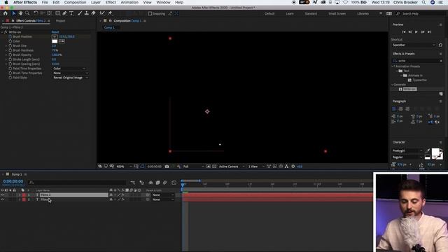The width and height of the screenshot is (448, 252).
Task: Toggle the Write-on effect fx switch
Action: (6, 32)
